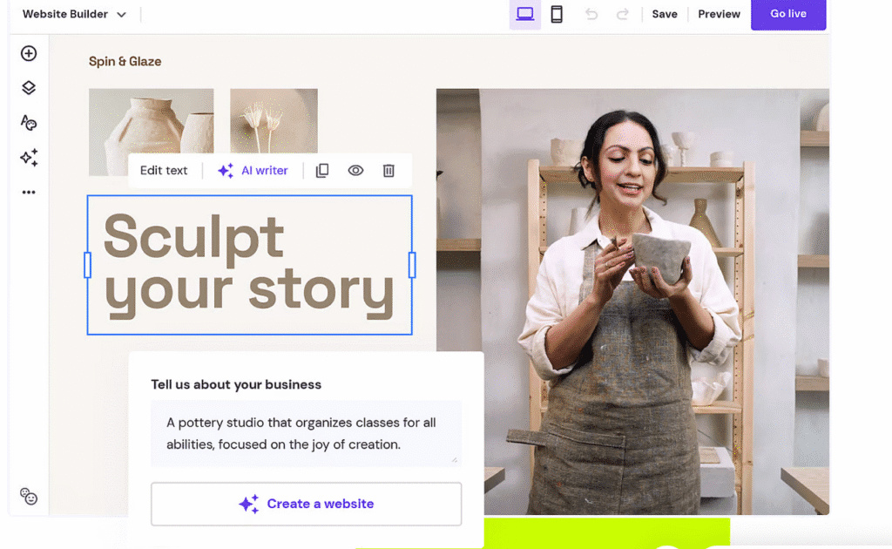The image size is (892, 549).
Task: Click the right resize handle of the heading box
Action: tap(412, 265)
